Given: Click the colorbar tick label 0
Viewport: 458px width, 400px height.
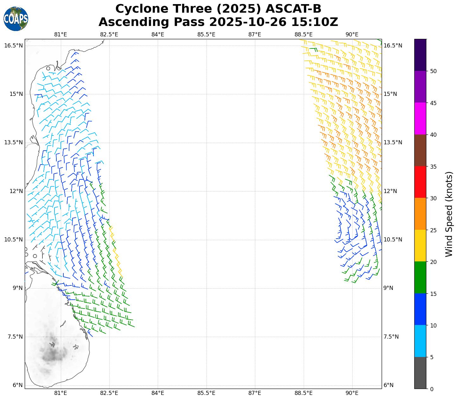Looking at the screenshot, I should point(431,389).
